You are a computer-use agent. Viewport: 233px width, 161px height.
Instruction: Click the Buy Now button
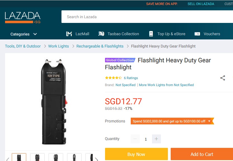pyautogui.click(x=136, y=154)
